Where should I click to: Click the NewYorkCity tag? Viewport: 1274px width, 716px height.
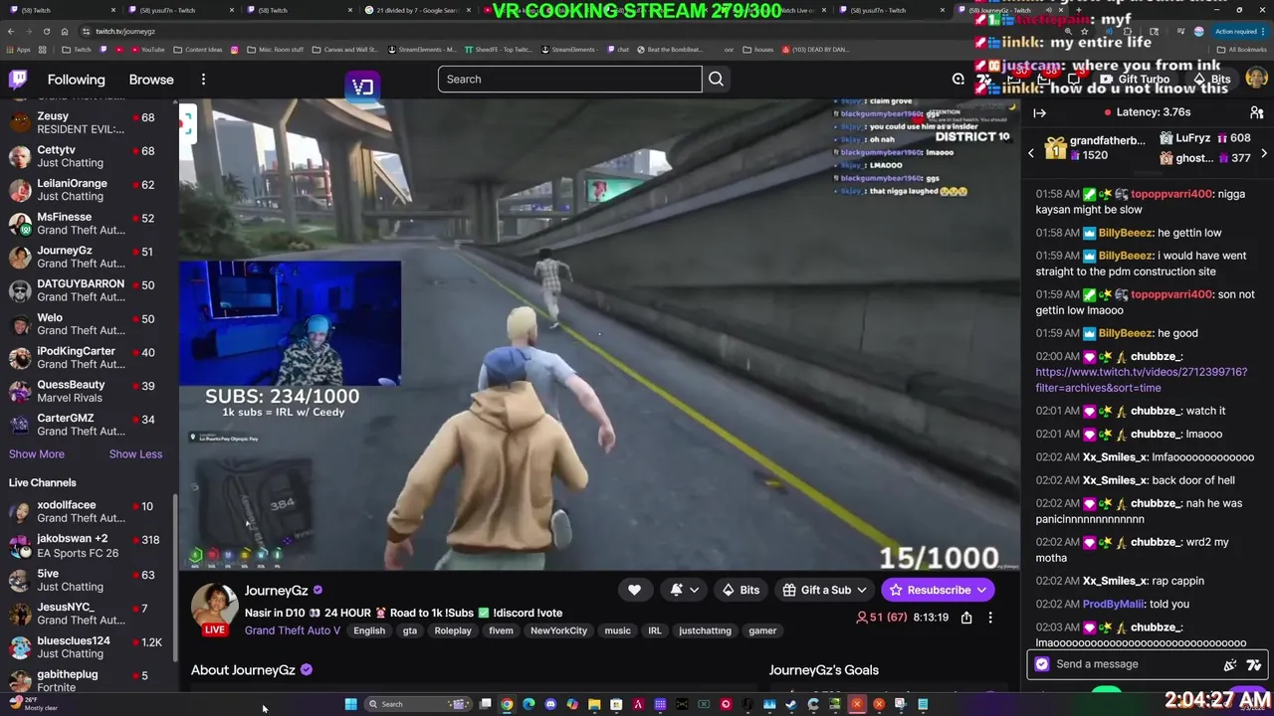coord(558,630)
